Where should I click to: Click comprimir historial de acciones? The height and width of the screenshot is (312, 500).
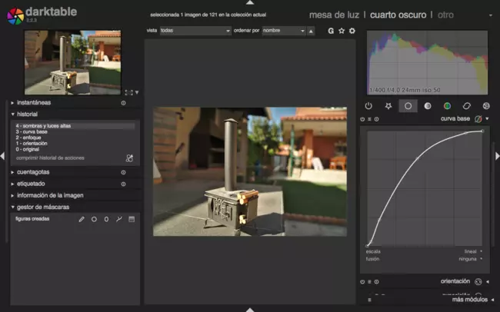(50, 158)
